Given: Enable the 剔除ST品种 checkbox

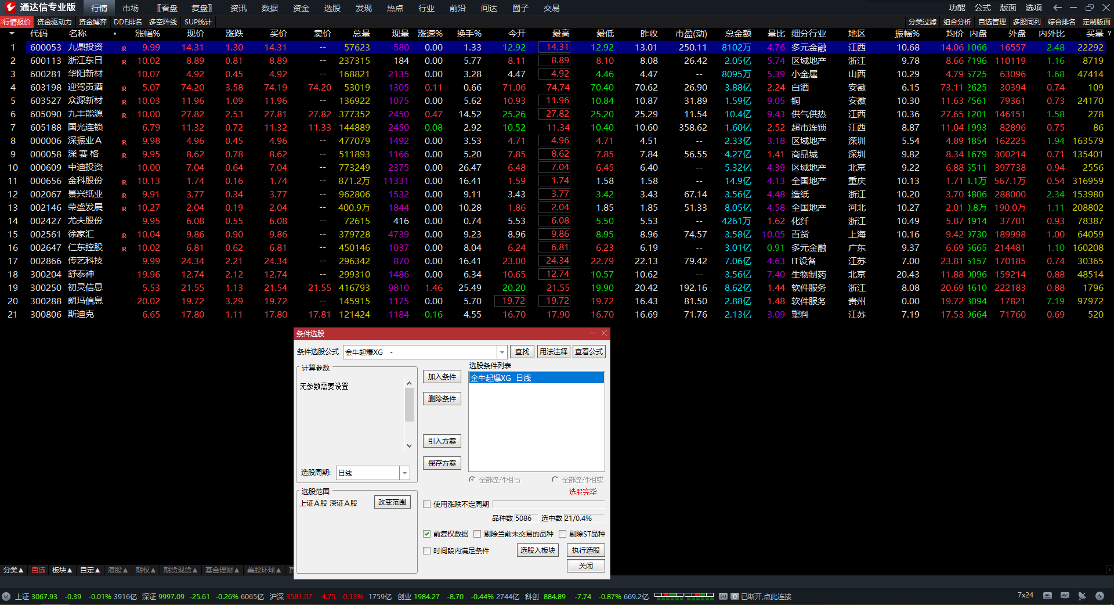Looking at the screenshot, I should [x=562, y=534].
